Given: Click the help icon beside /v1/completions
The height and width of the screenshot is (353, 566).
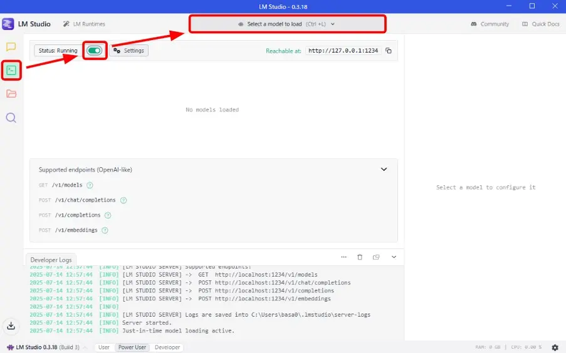Looking at the screenshot, I should click(108, 215).
